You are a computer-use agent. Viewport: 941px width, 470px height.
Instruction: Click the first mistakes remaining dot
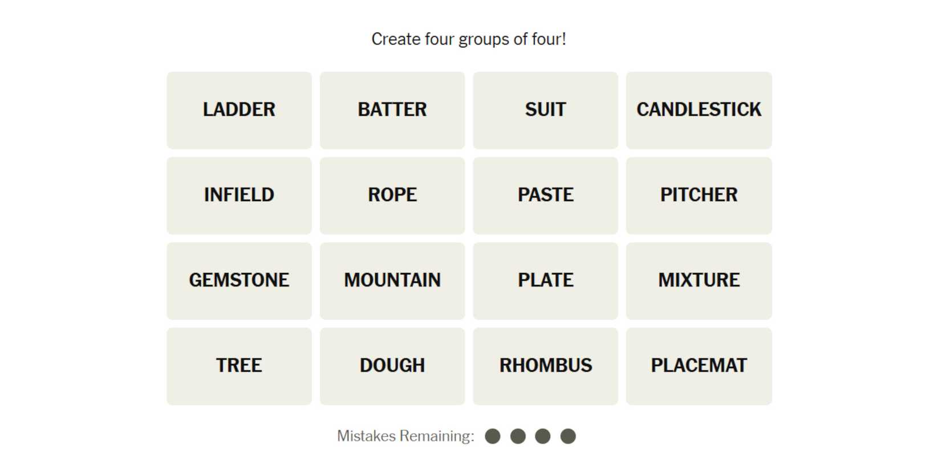tap(493, 436)
